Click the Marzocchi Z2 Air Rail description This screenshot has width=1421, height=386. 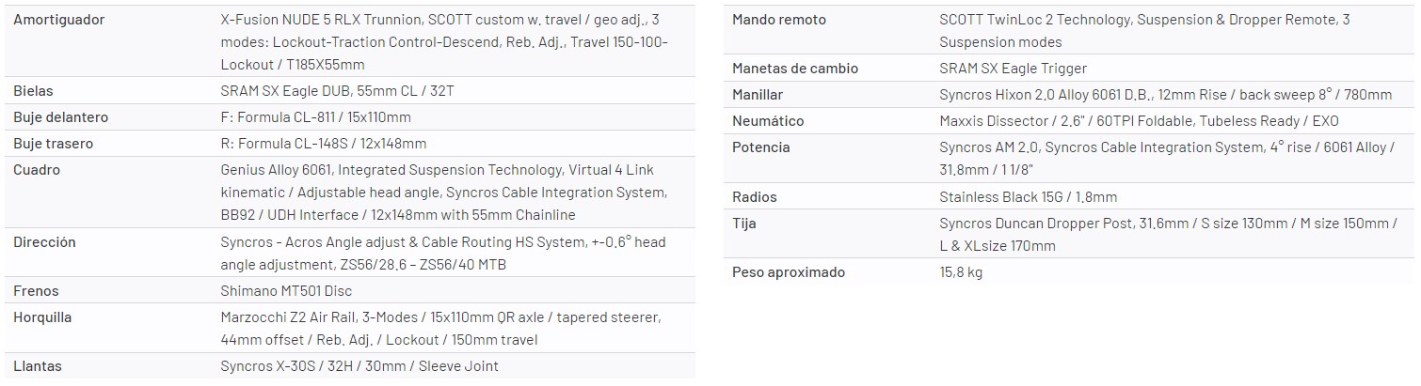(x=441, y=329)
